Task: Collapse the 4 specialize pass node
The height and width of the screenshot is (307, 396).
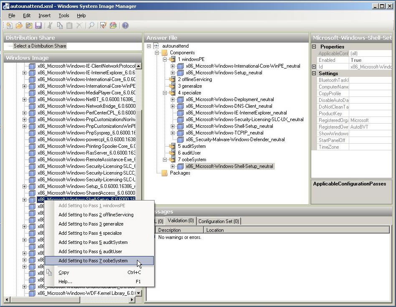Action: pyautogui.click(x=165, y=93)
